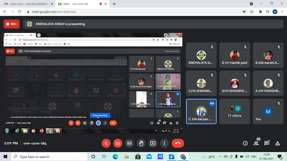Bookmark this page with the star icon

pyautogui.click(x=252, y=12)
